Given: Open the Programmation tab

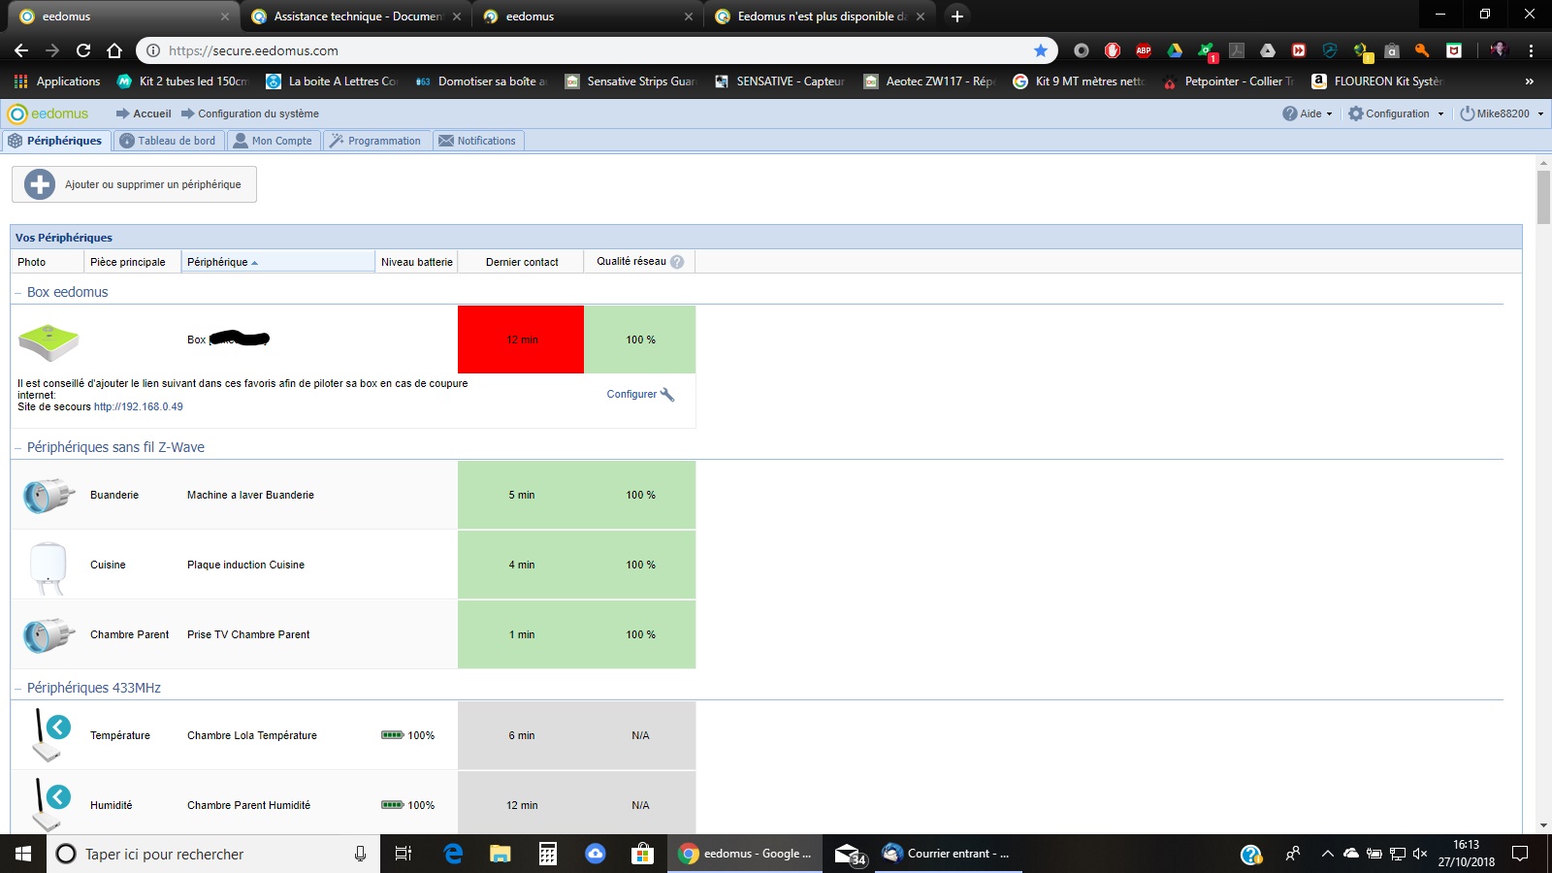Looking at the screenshot, I should pos(375,141).
